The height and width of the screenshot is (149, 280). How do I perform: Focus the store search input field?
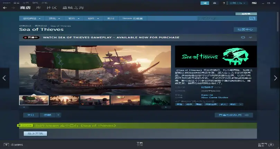coord(223,18)
